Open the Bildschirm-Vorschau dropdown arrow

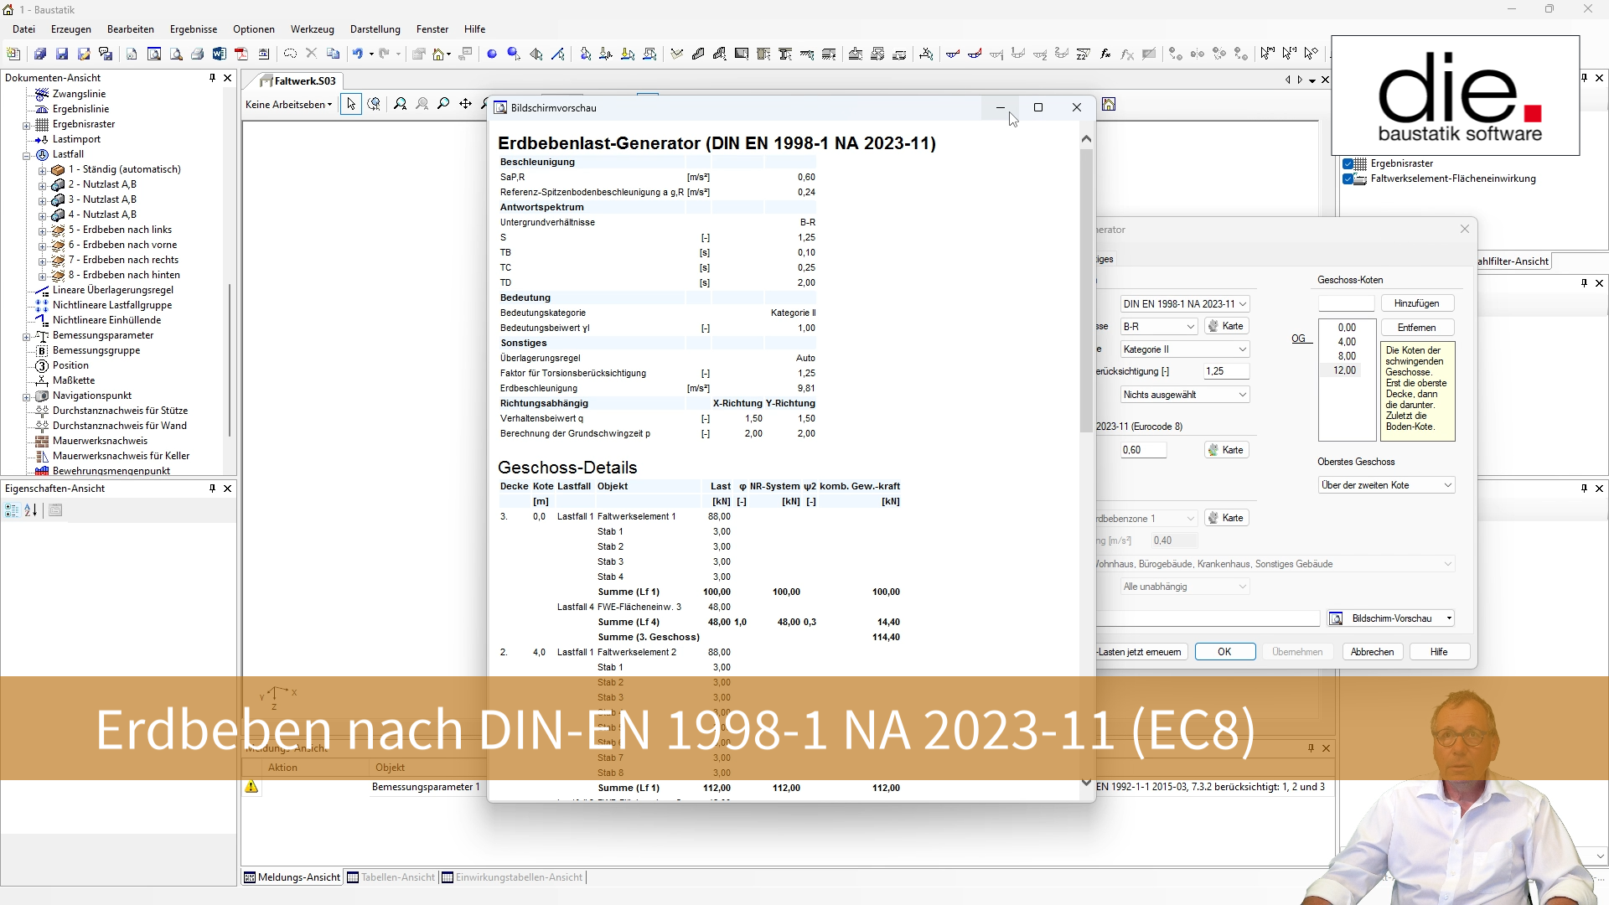[x=1449, y=618]
